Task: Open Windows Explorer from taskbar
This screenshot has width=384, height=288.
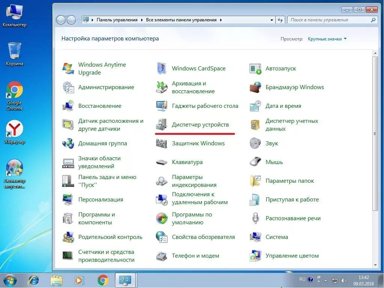Action: 57,281
